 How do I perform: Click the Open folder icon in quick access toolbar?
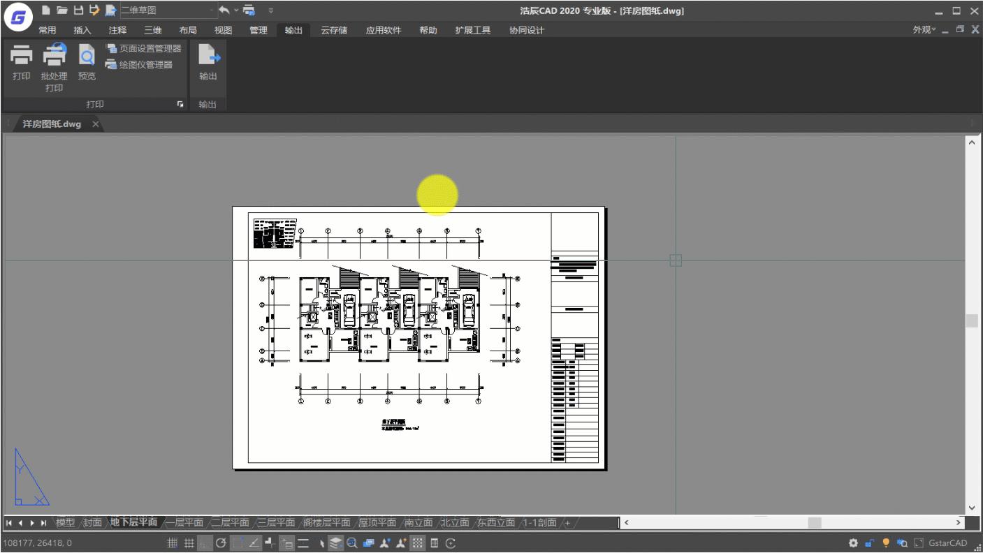coord(62,10)
